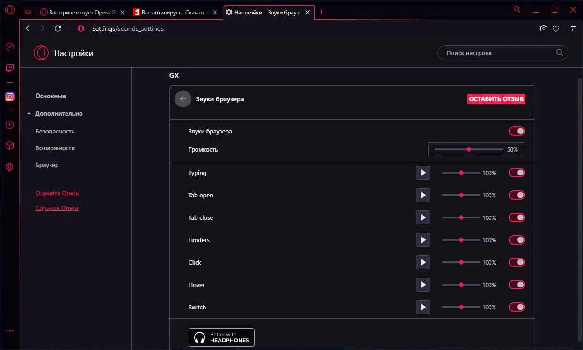Open Extensions cube icon in sidebar
Viewport: 583px width, 350px height.
coord(9,146)
